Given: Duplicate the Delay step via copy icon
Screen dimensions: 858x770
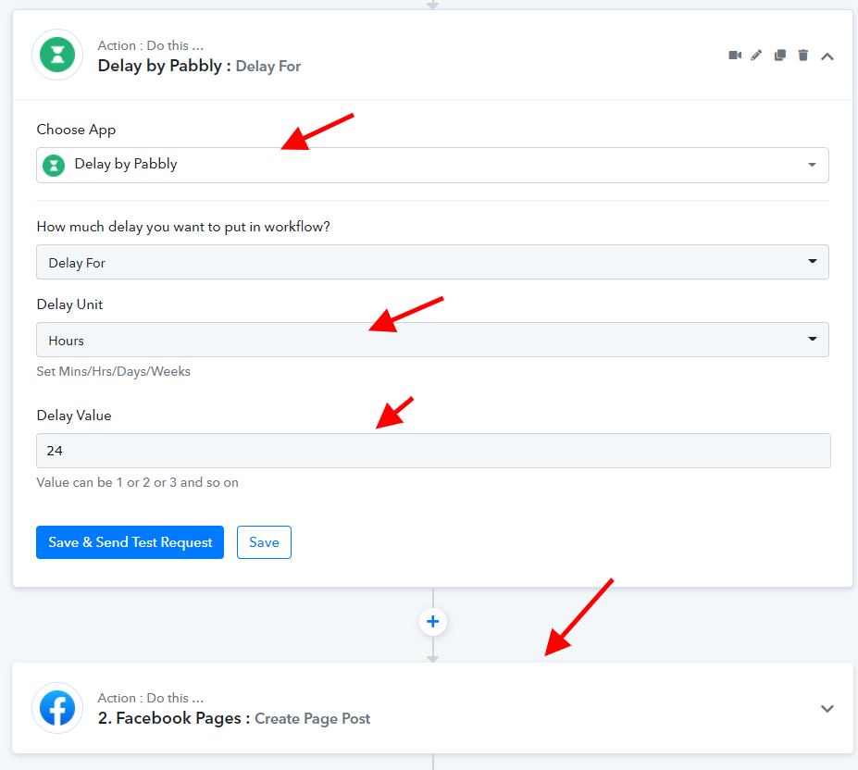Looking at the screenshot, I should tap(779, 56).
